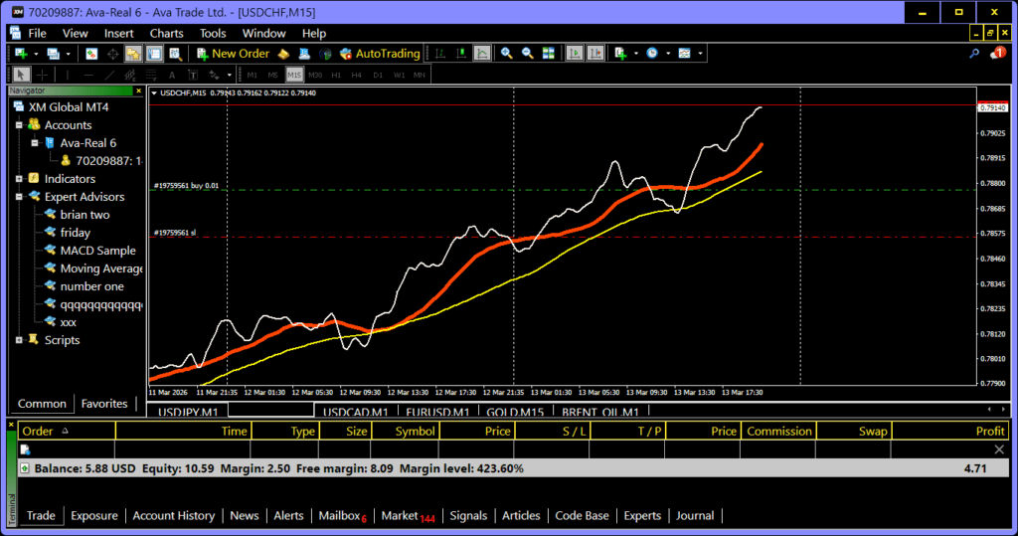Image resolution: width=1018 pixels, height=536 pixels.
Task: Toggle the Market Watch window icon
Action: pos(91,54)
